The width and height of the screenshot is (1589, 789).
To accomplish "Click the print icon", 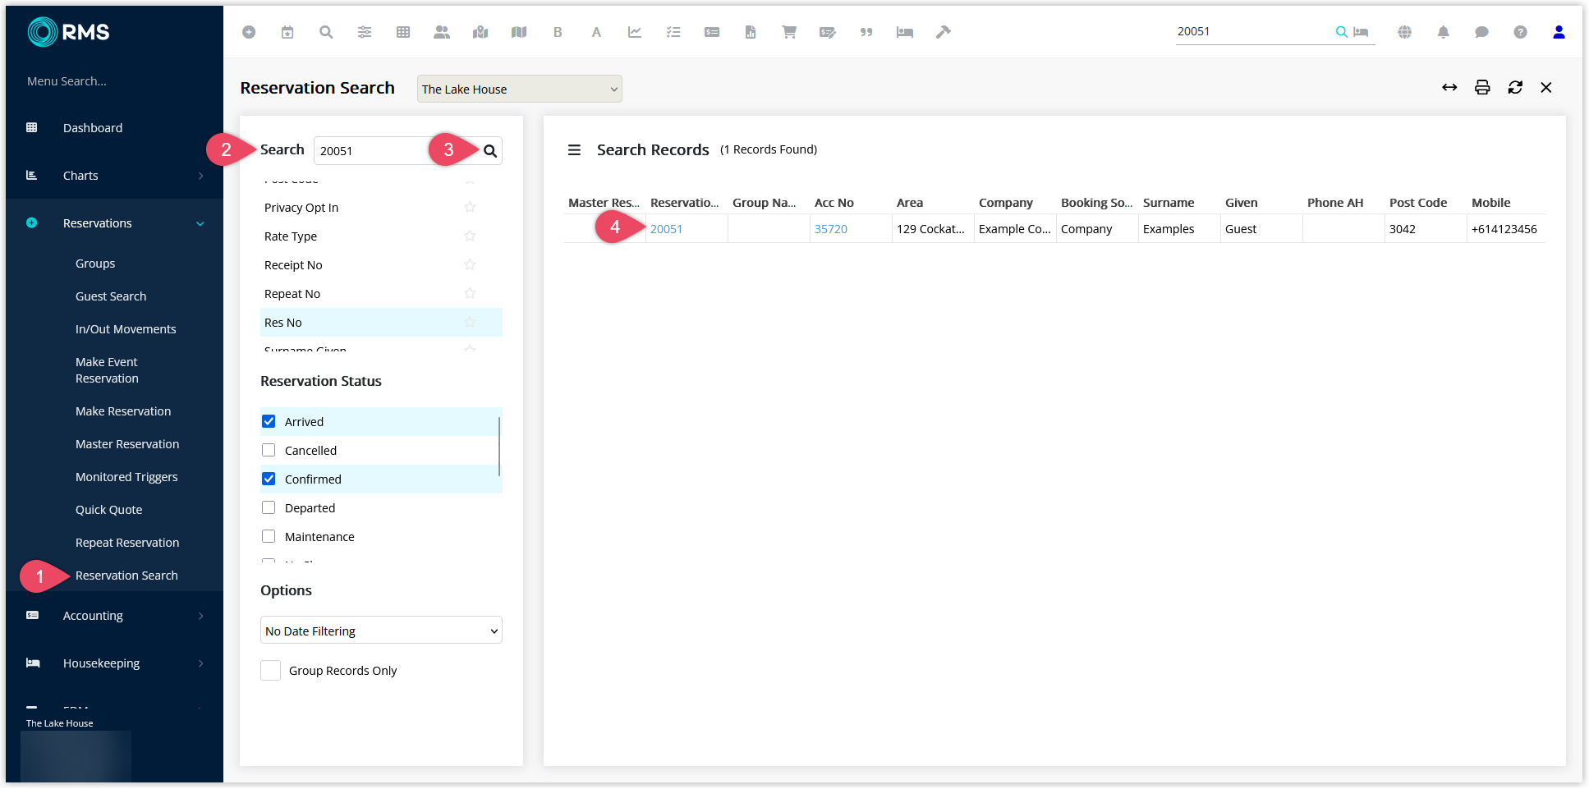I will [1482, 88].
